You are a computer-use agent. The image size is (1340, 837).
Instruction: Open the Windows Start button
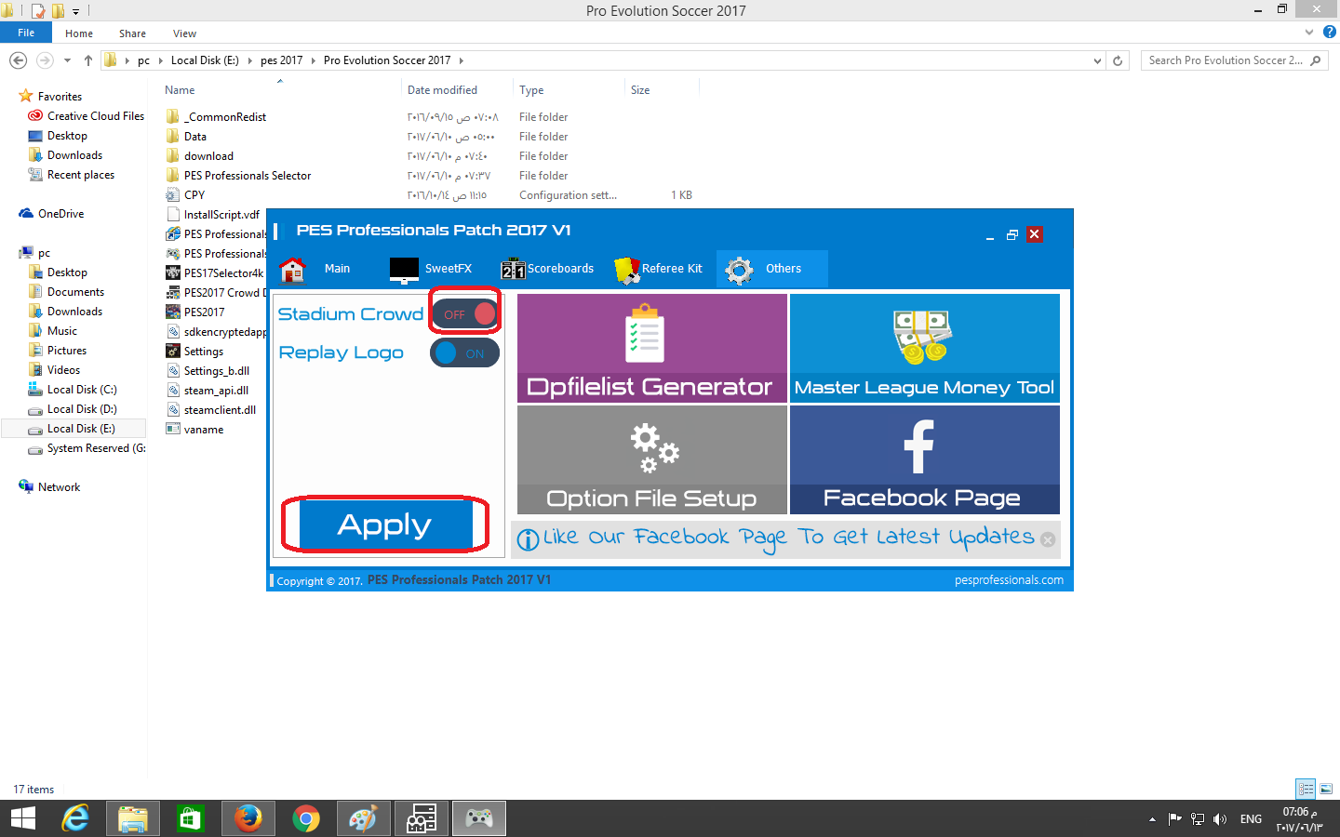[23, 818]
